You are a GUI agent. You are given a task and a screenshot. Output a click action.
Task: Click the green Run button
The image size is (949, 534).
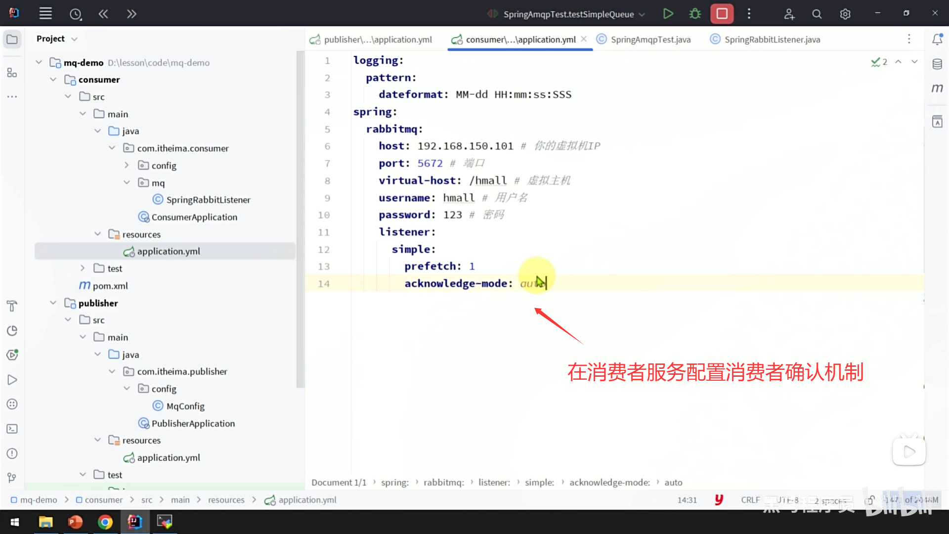tap(668, 14)
